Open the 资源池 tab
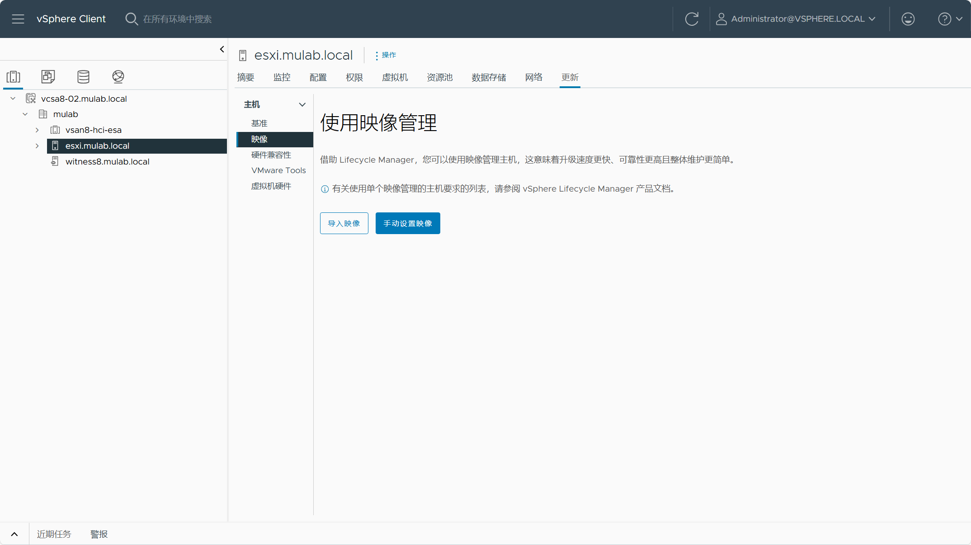This screenshot has height=545, width=971. [439, 77]
